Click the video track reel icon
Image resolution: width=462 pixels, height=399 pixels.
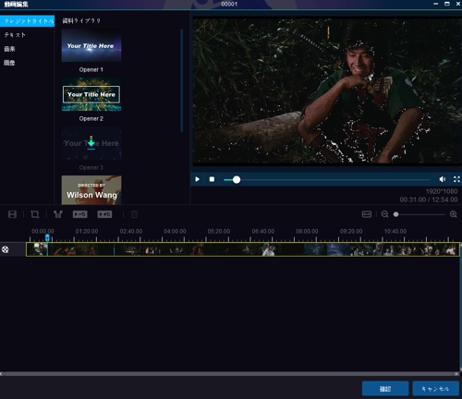pos(6,249)
